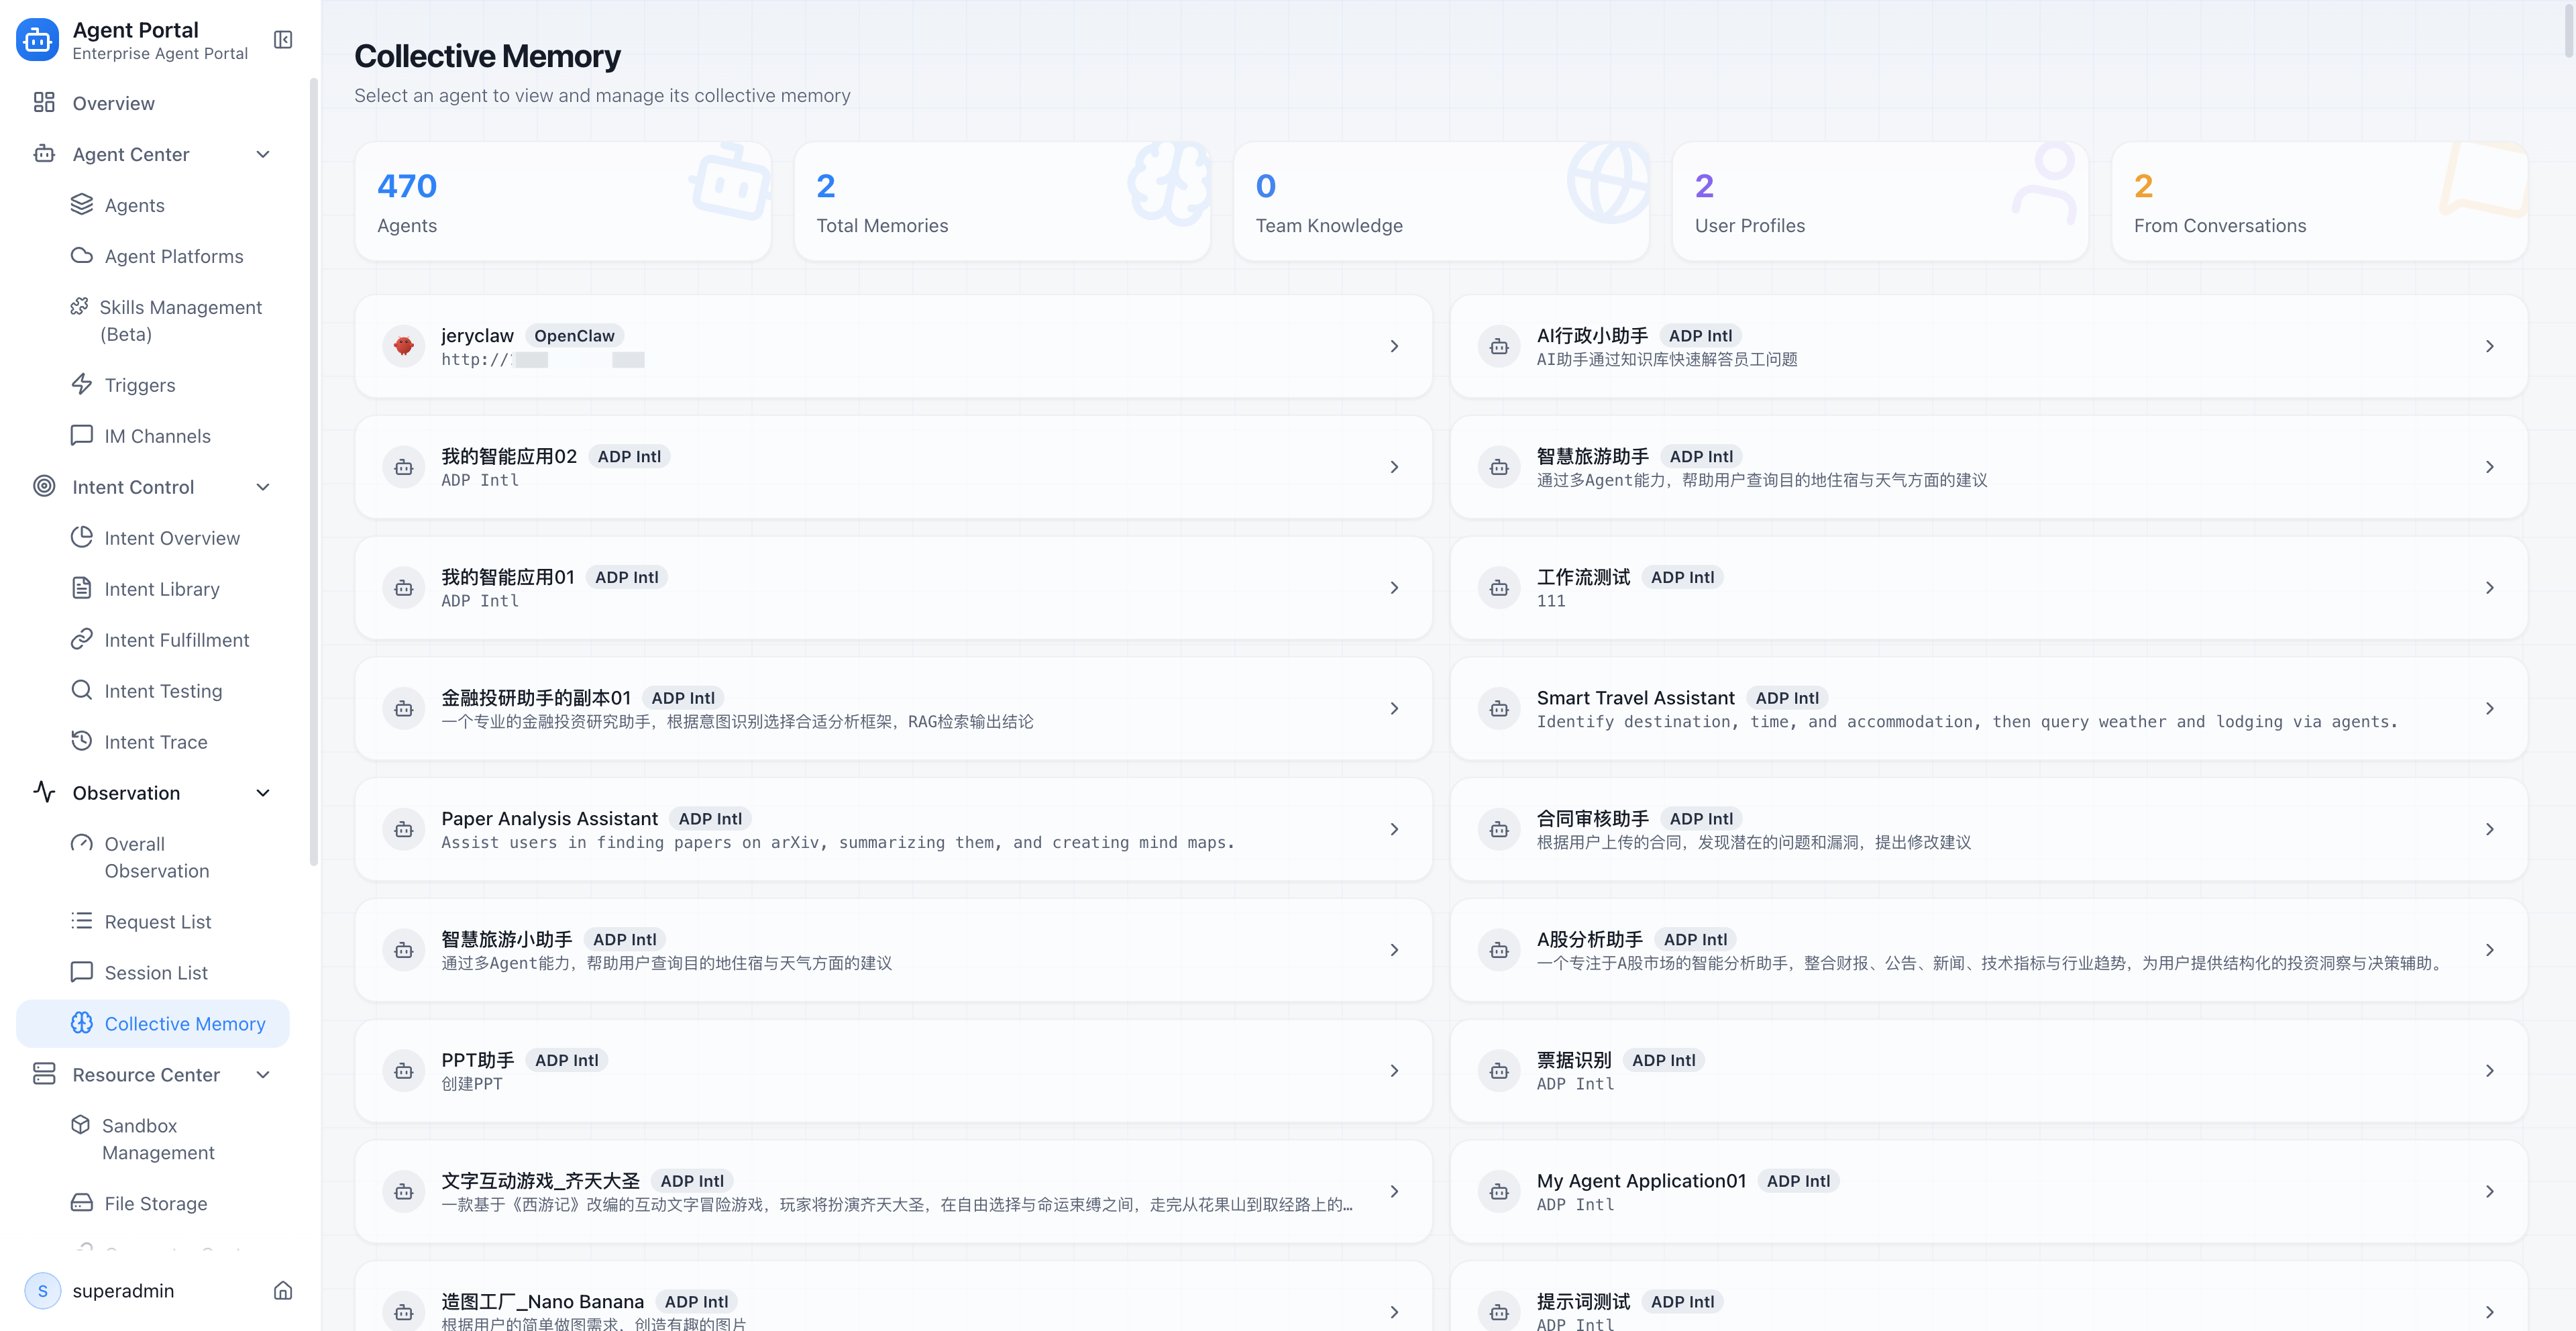Click the Triggers lightning icon
Viewport: 2576px width, 1331px height.
tap(82, 384)
